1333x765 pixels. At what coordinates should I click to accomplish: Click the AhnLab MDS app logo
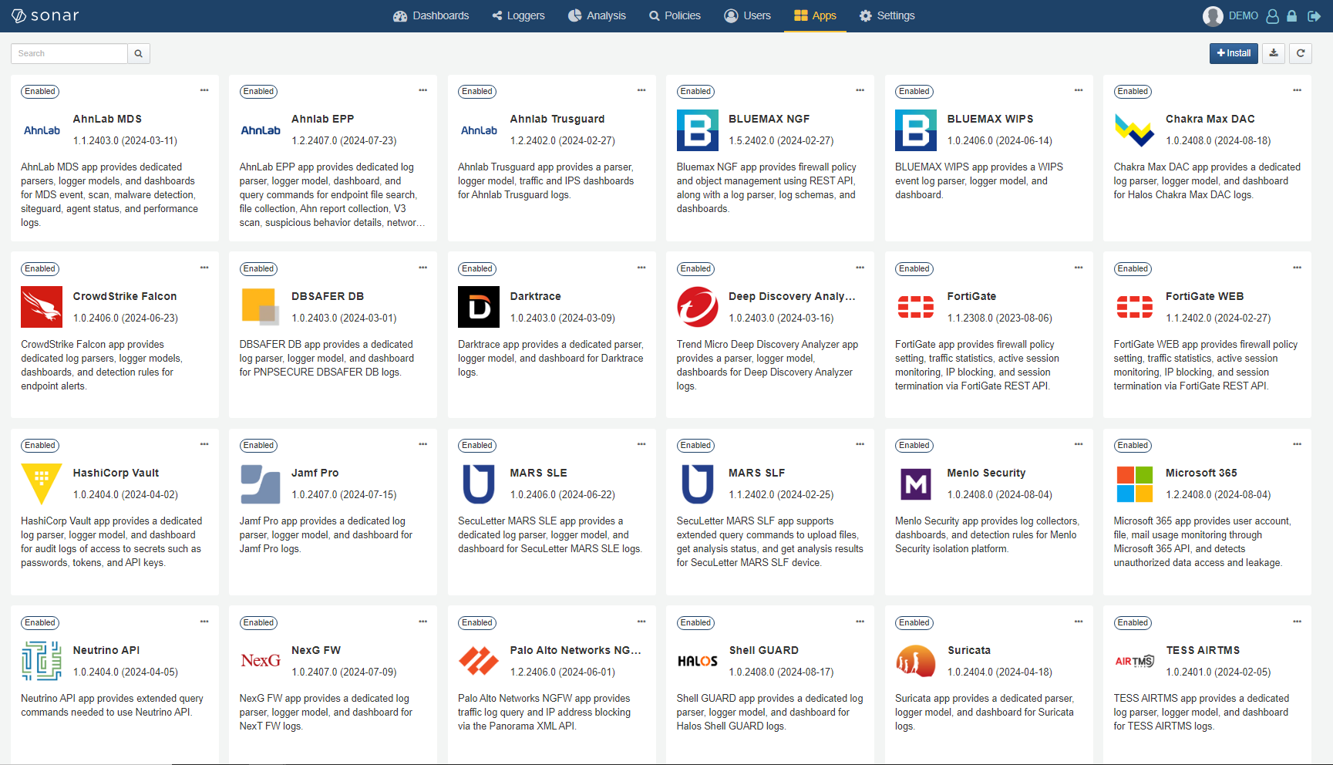42,130
